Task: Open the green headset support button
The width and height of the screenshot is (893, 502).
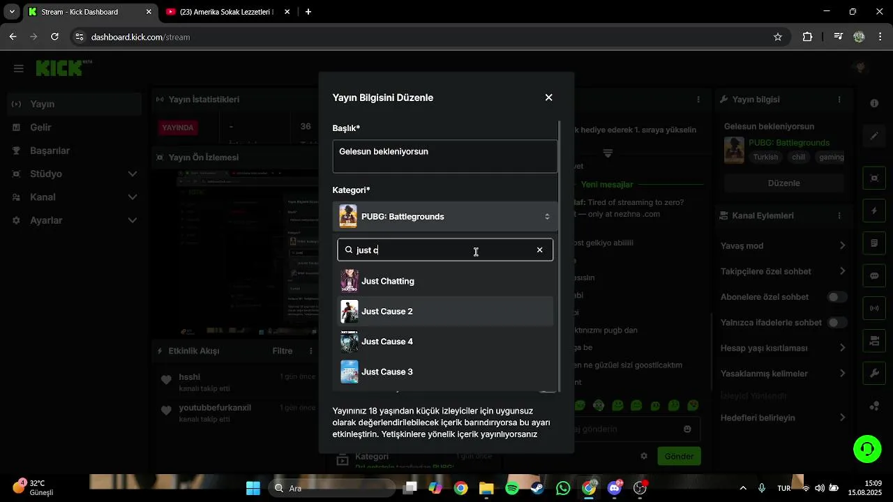Action: click(x=867, y=448)
